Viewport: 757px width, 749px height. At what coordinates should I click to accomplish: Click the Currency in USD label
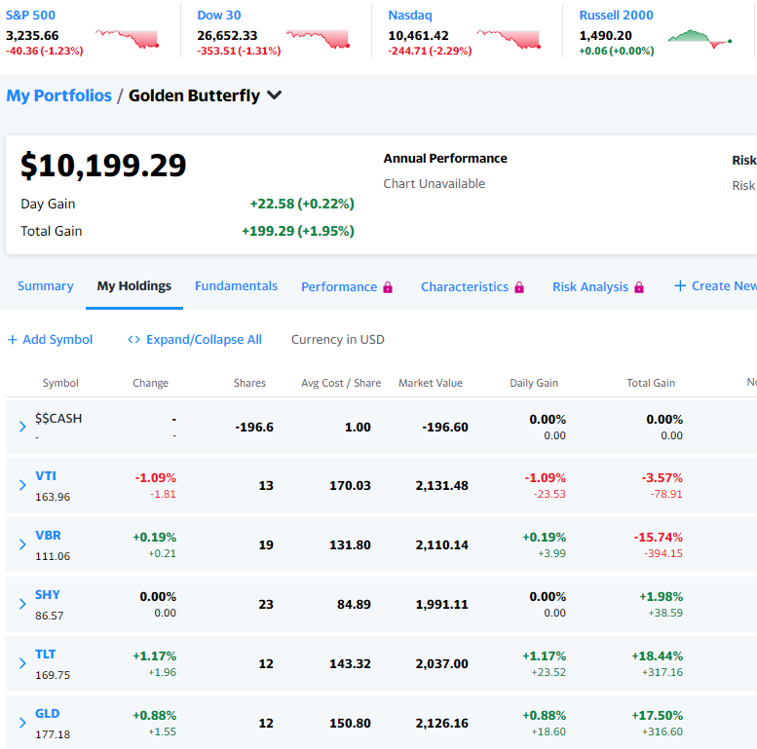click(338, 340)
